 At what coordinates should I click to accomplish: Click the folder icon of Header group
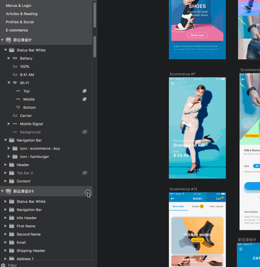[x=12, y=165]
